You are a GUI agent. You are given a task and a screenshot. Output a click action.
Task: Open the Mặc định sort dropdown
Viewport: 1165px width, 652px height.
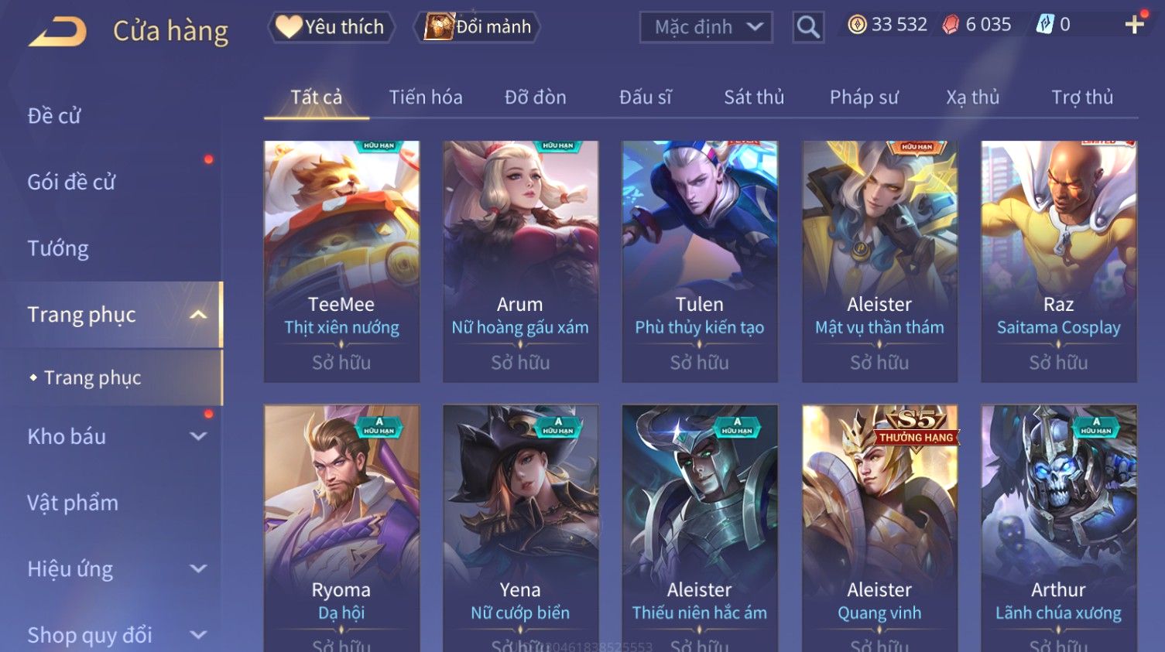point(706,27)
